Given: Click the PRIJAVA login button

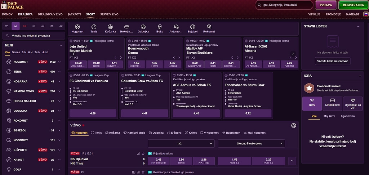Looking at the screenshot, I should pyautogui.click(x=326, y=5).
